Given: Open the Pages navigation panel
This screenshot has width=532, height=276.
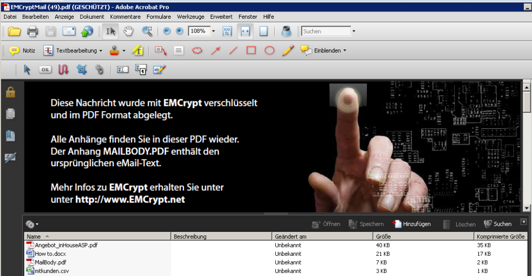Looking at the screenshot, I should [10, 113].
